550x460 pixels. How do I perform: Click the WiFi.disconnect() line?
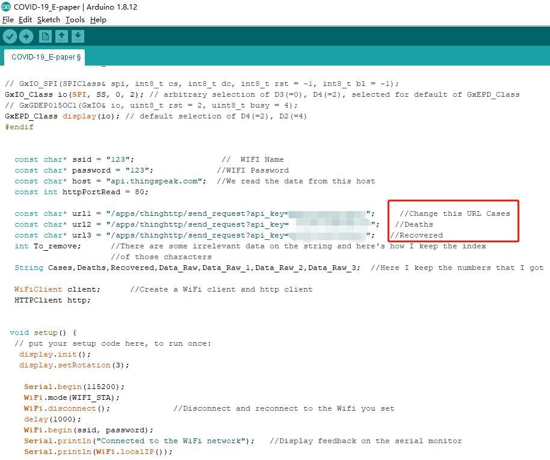pyautogui.click(x=67, y=409)
